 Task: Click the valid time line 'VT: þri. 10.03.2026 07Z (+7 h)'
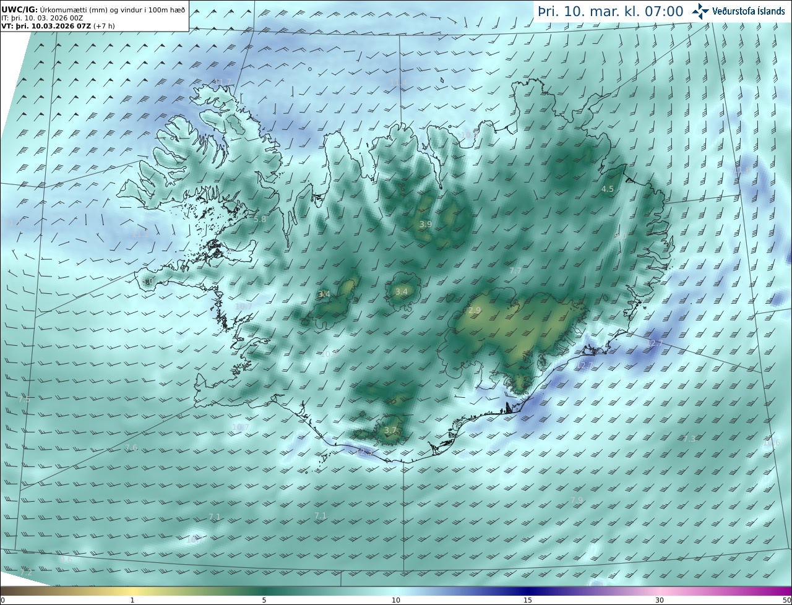click(x=58, y=26)
